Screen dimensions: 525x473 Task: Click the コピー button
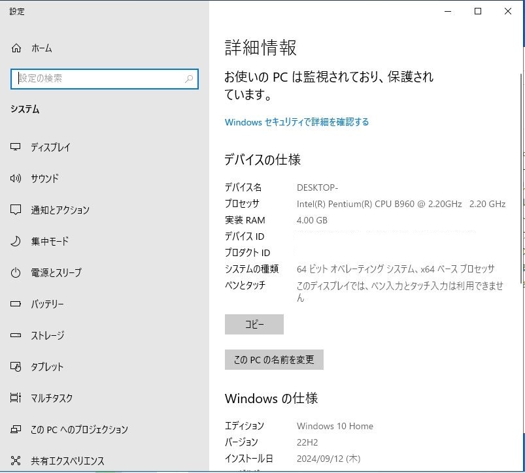pyautogui.click(x=254, y=324)
